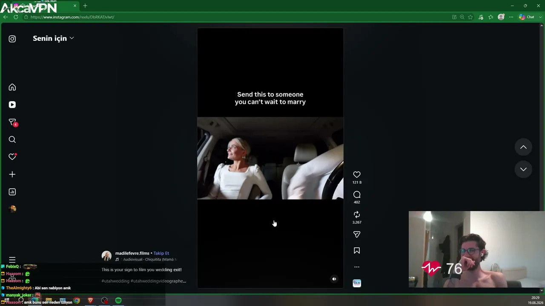The image size is (545, 306).
Task: Click 'Takip Et' to follow the creator
Action: pyautogui.click(x=161, y=253)
